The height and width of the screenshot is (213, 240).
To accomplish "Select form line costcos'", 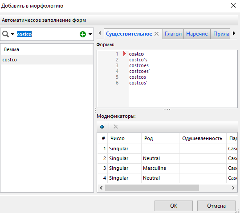I will [138, 83].
